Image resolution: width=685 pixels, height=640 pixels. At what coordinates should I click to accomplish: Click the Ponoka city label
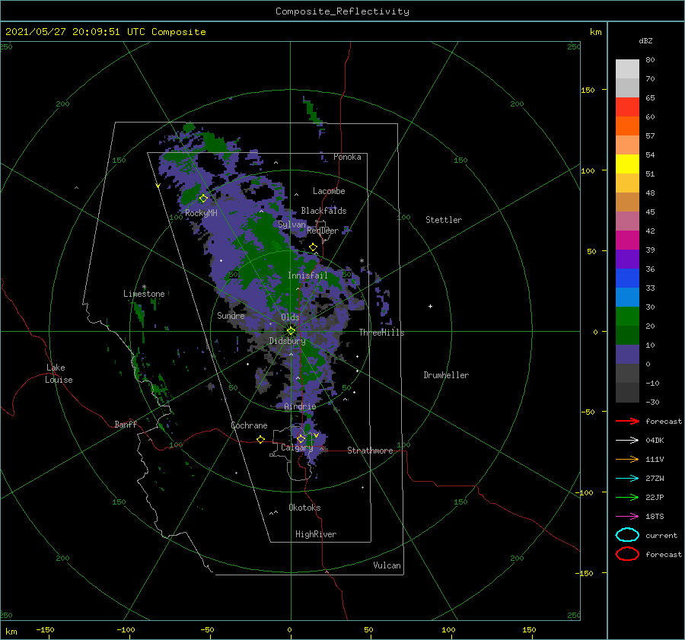click(347, 157)
